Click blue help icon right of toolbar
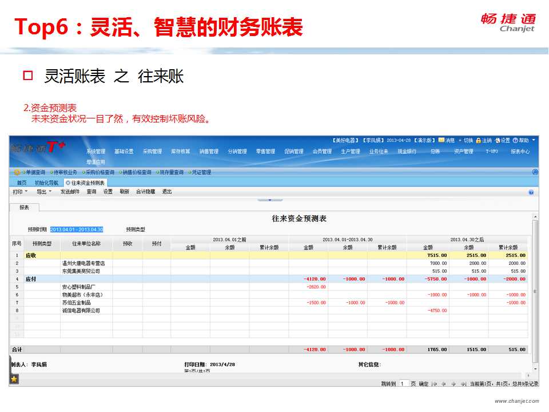 (x=531, y=192)
